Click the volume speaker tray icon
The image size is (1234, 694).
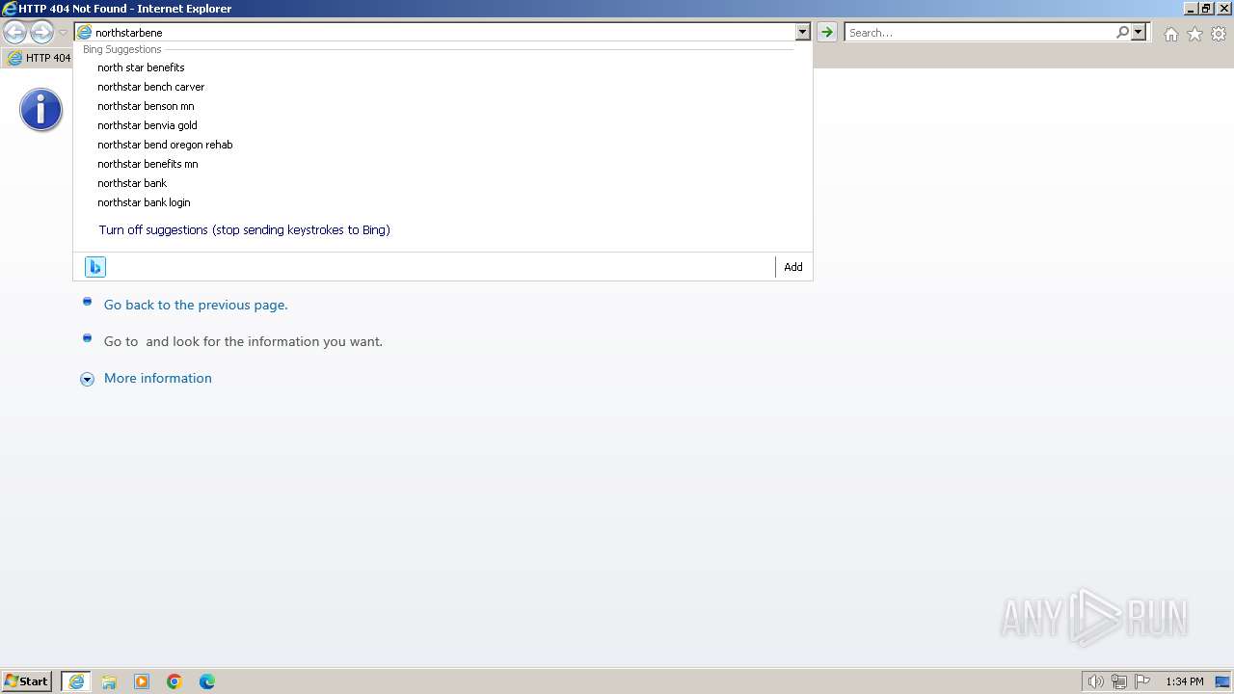[x=1095, y=681]
